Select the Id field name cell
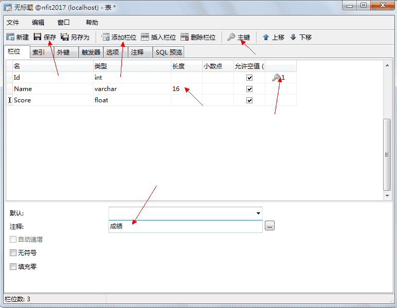The image size is (397, 308). coord(53,78)
